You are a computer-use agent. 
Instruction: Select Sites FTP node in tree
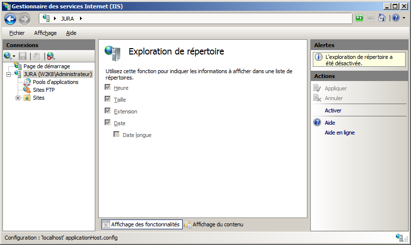click(43, 90)
